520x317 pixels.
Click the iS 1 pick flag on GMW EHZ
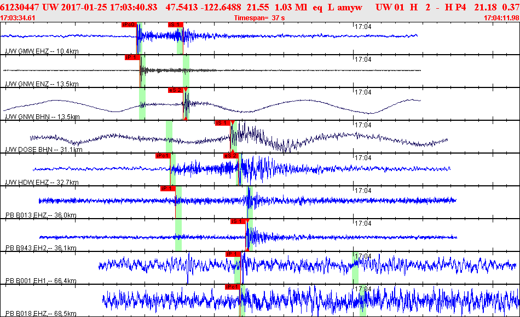pos(176,25)
